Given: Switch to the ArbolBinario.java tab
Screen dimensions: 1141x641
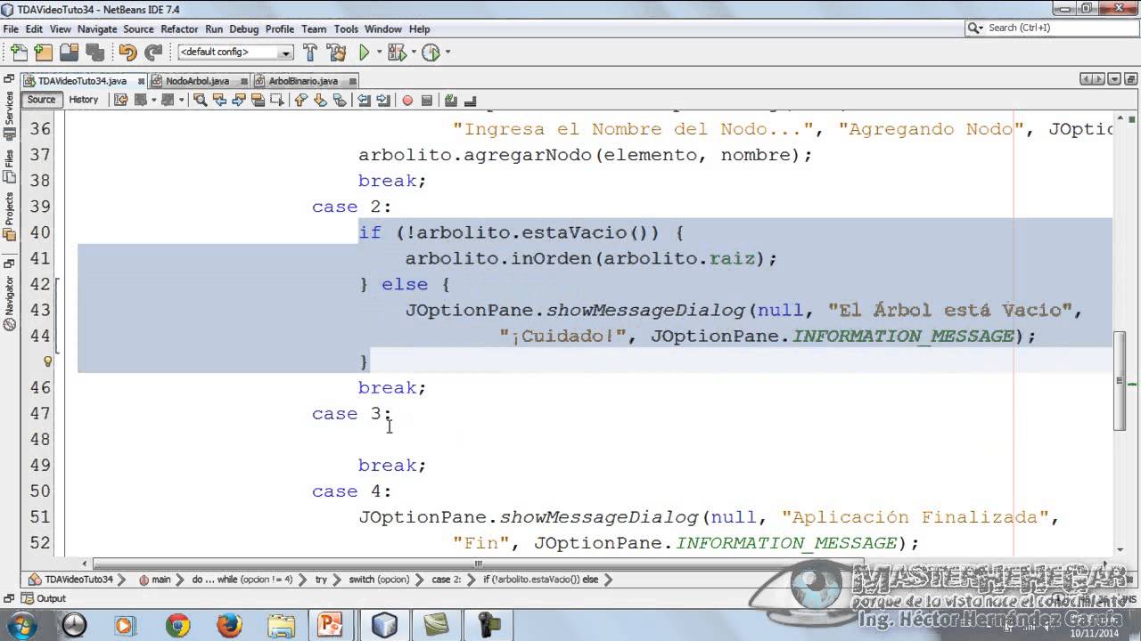Looking at the screenshot, I should pos(302,80).
